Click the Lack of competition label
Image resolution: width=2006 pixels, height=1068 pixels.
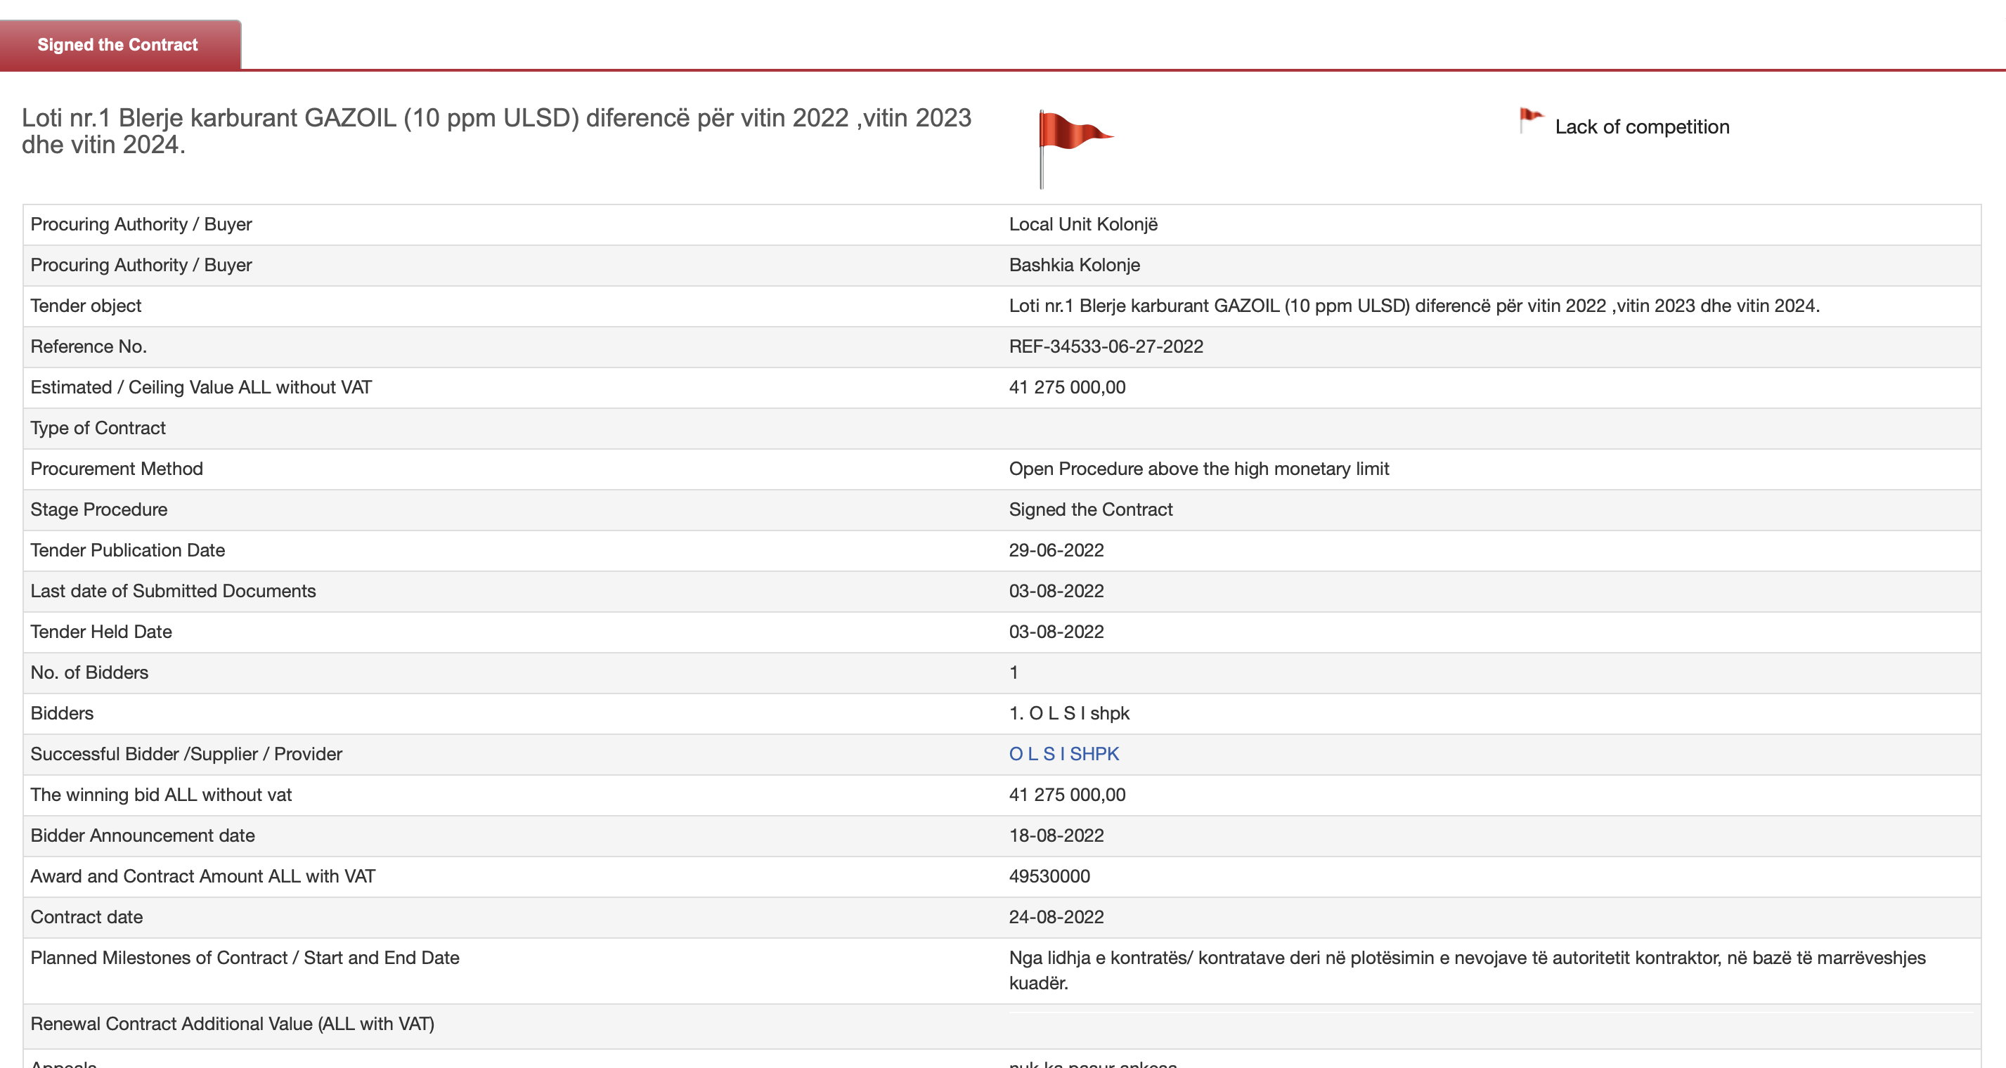coord(1641,127)
